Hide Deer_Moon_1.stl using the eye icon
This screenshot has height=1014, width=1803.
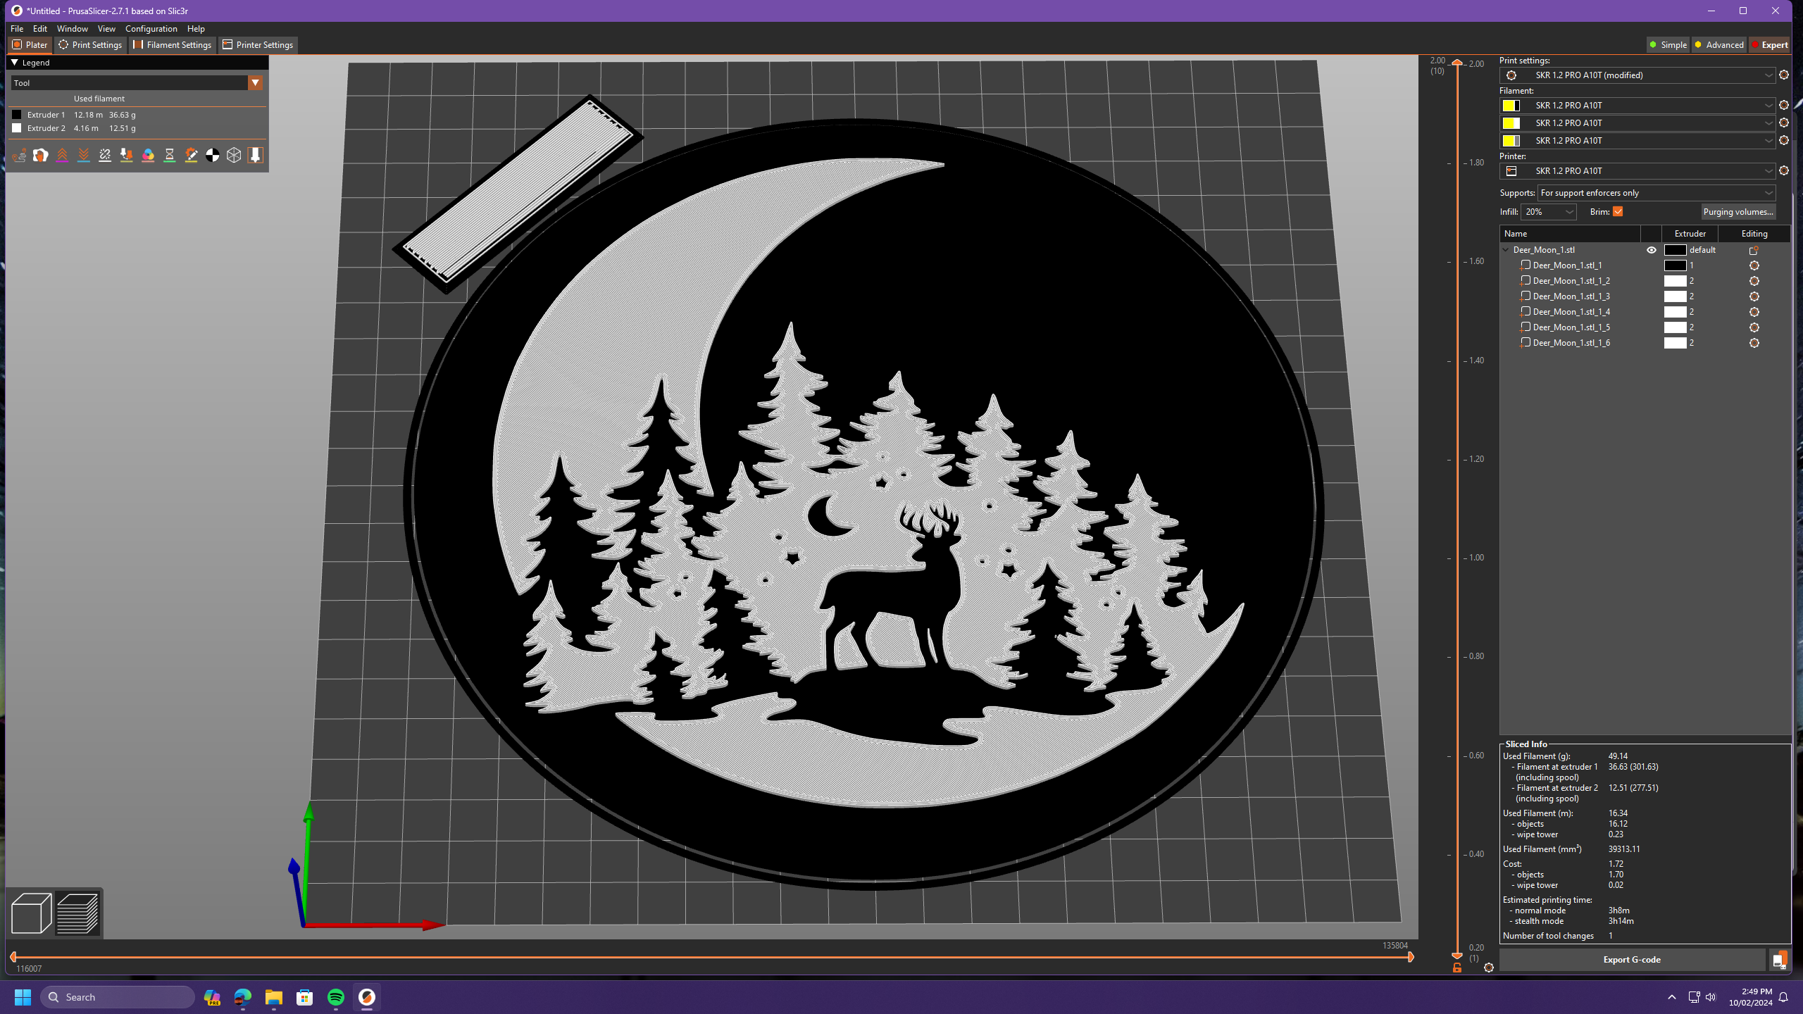[x=1651, y=250]
